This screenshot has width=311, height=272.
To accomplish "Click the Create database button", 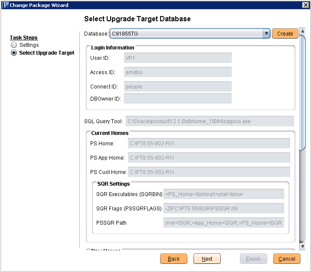I will [285, 33].
